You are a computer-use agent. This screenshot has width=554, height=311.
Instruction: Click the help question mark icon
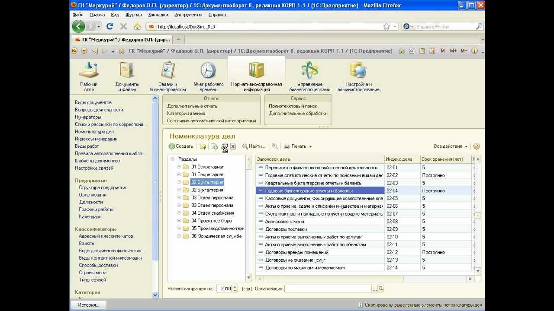pos(477,146)
